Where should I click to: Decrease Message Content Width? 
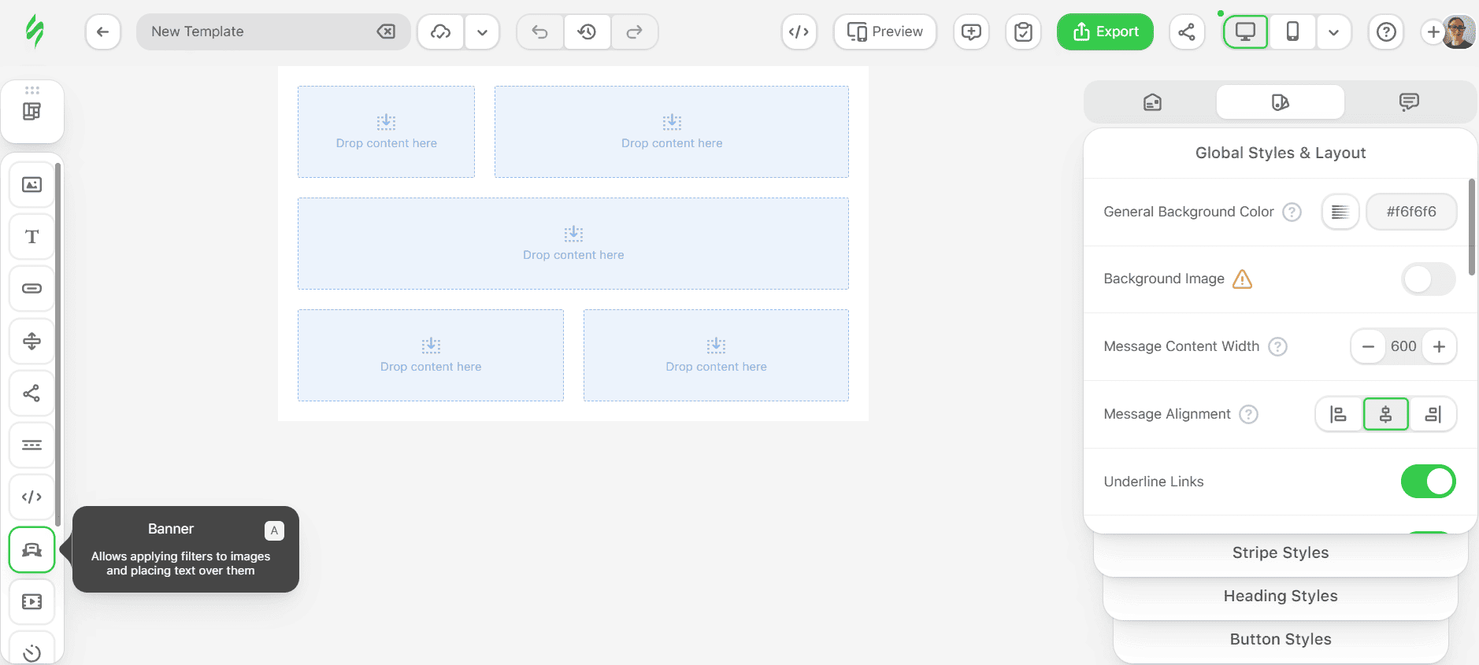[x=1368, y=347]
